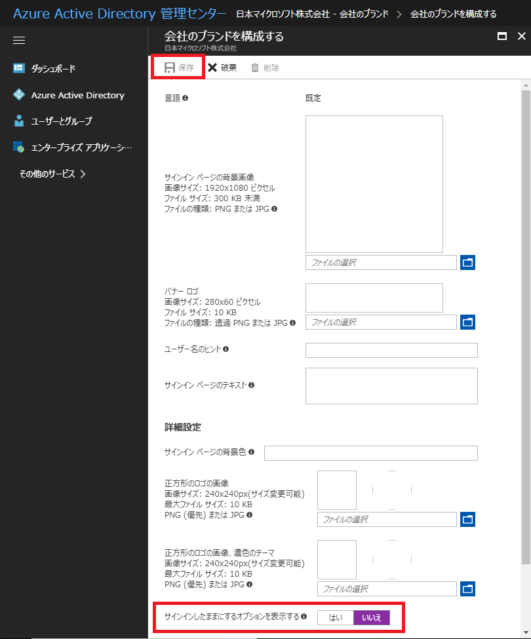
Task: Click the 削除 delete button
Action: point(265,68)
